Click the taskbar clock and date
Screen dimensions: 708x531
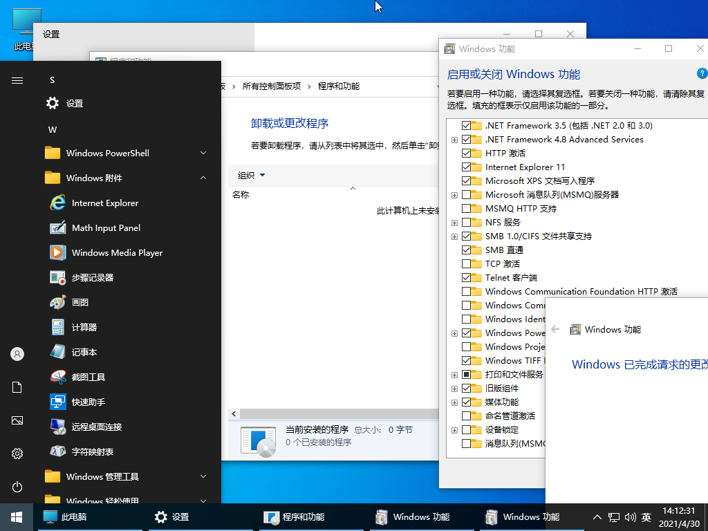pyautogui.click(x=679, y=517)
